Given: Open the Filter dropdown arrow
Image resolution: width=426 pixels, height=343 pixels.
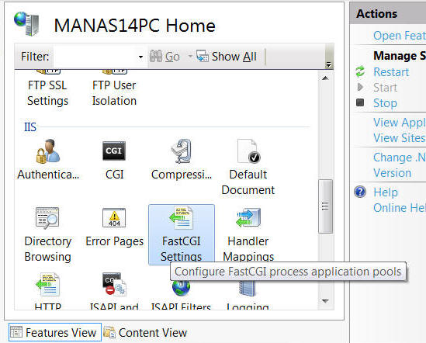Looking at the screenshot, I should 140,57.
